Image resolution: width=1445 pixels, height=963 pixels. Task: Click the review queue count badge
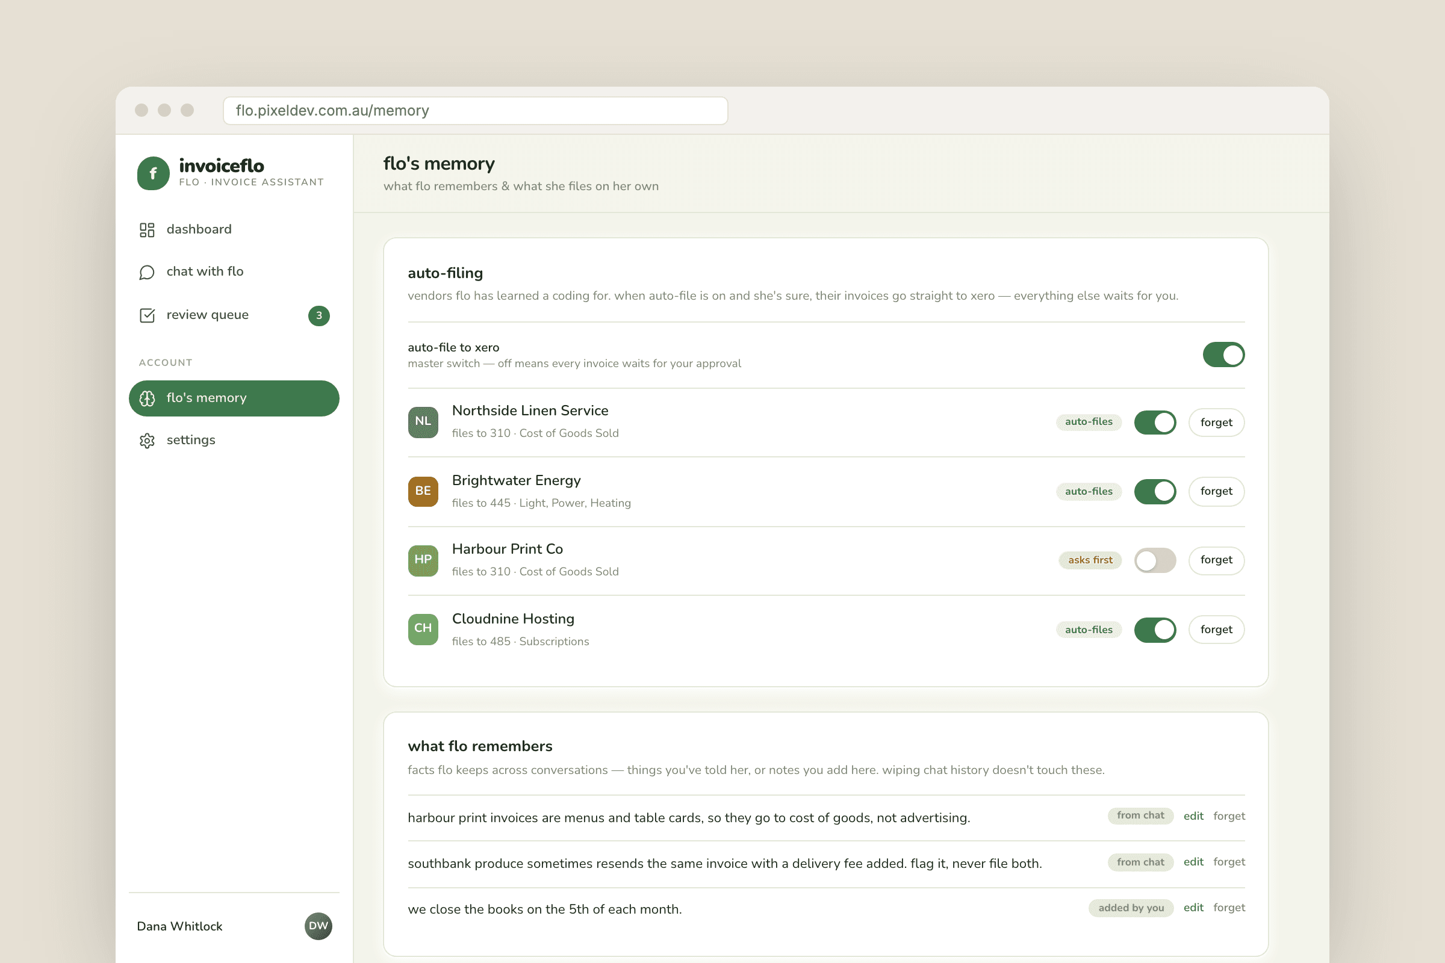point(319,315)
